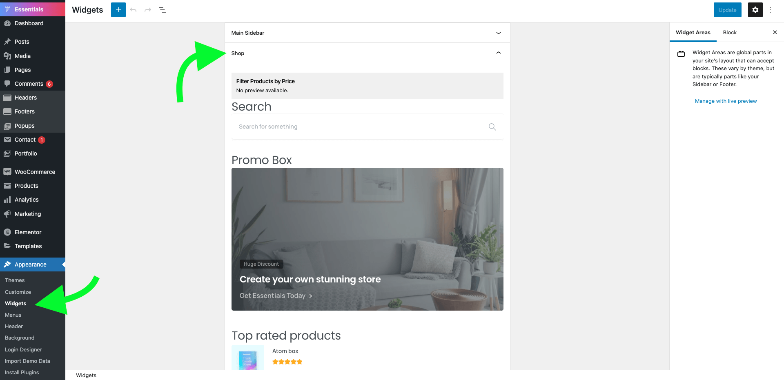Click the Redo arrow in the toolbar

(147, 9)
